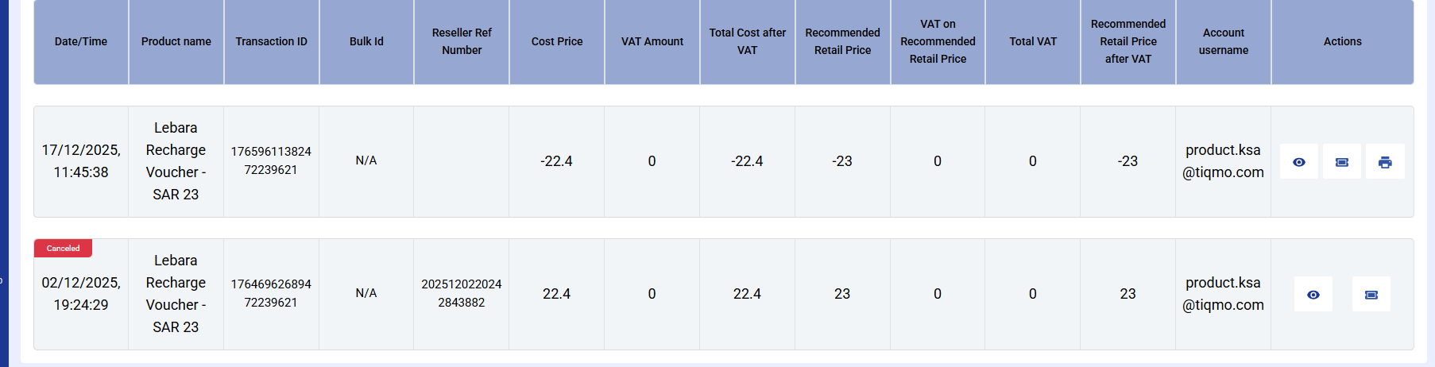Click the Total Cost after VAT header
1435x367 pixels.
pos(748,41)
